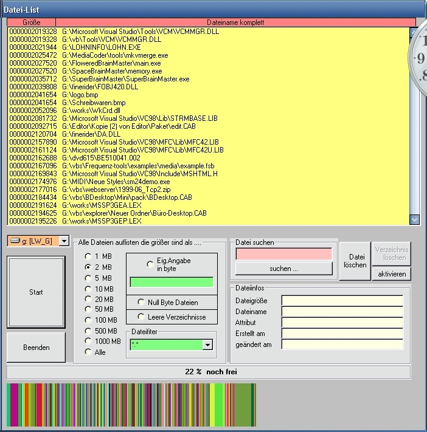The height and width of the screenshot is (432, 427).
Task: Click the pink Datei suchen input field
Action: coord(284,254)
